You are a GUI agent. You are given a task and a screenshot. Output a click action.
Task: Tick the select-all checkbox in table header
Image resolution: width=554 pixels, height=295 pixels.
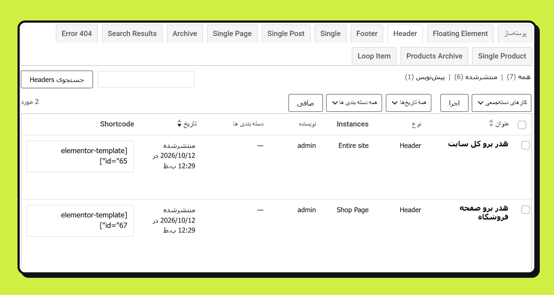point(522,125)
